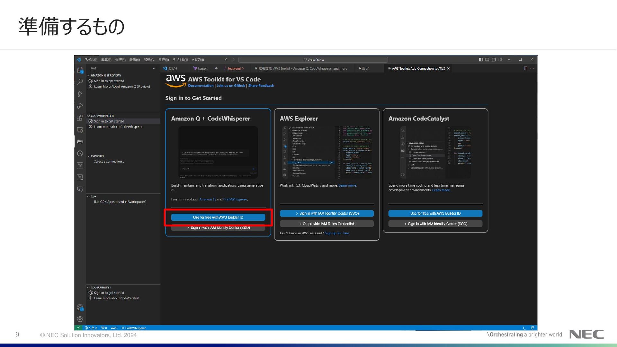Click the customize layout icon in the title bar

[500, 60]
